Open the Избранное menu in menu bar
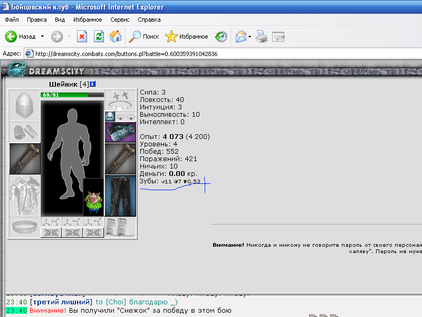Viewport: 422px width, 317px height. [88, 20]
